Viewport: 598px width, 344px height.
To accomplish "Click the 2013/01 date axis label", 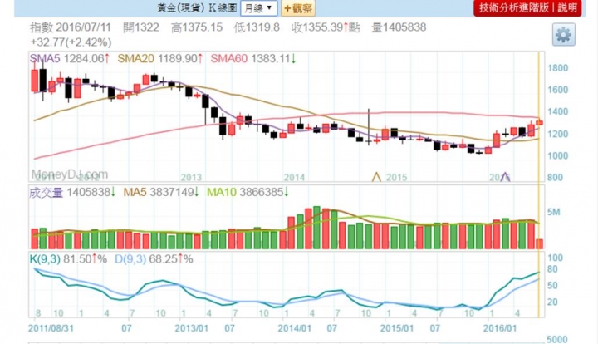I will (192, 326).
